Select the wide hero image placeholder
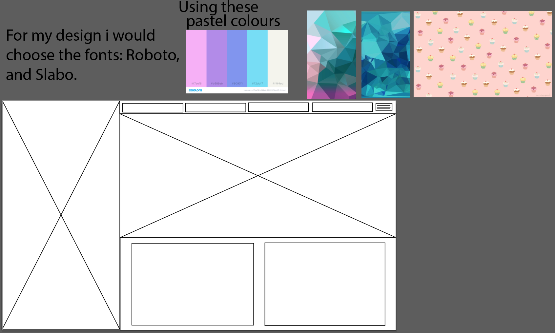The image size is (555, 333). [x=258, y=176]
